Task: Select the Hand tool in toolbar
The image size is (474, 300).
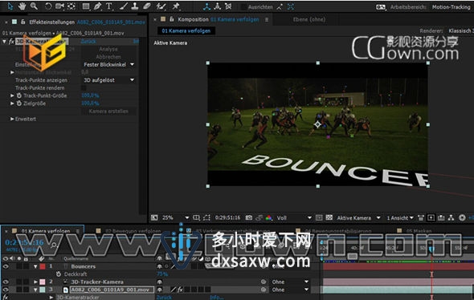Action: coord(22,6)
